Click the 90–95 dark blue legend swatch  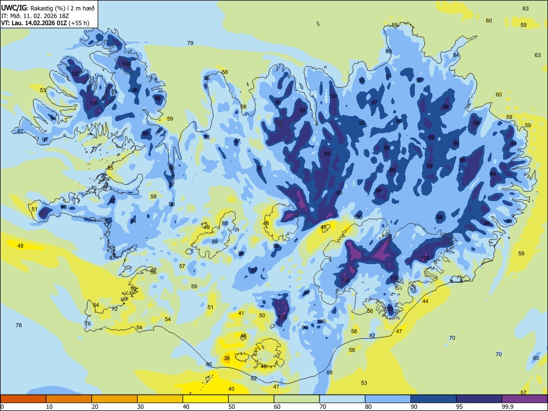[x=433, y=399]
